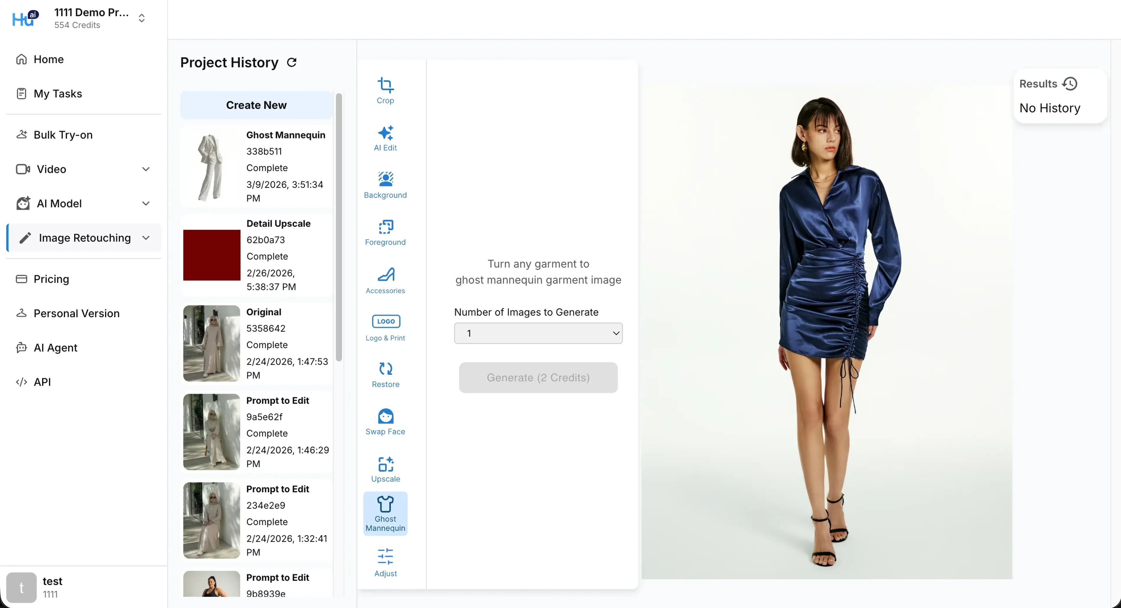
Task: Open Original 5358642 thumbnail
Action: pos(211,344)
